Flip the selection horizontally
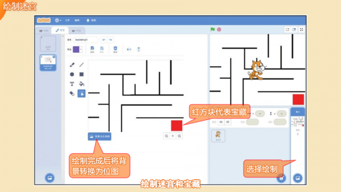The height and width of the screenshot is (192, 341). 129,49
